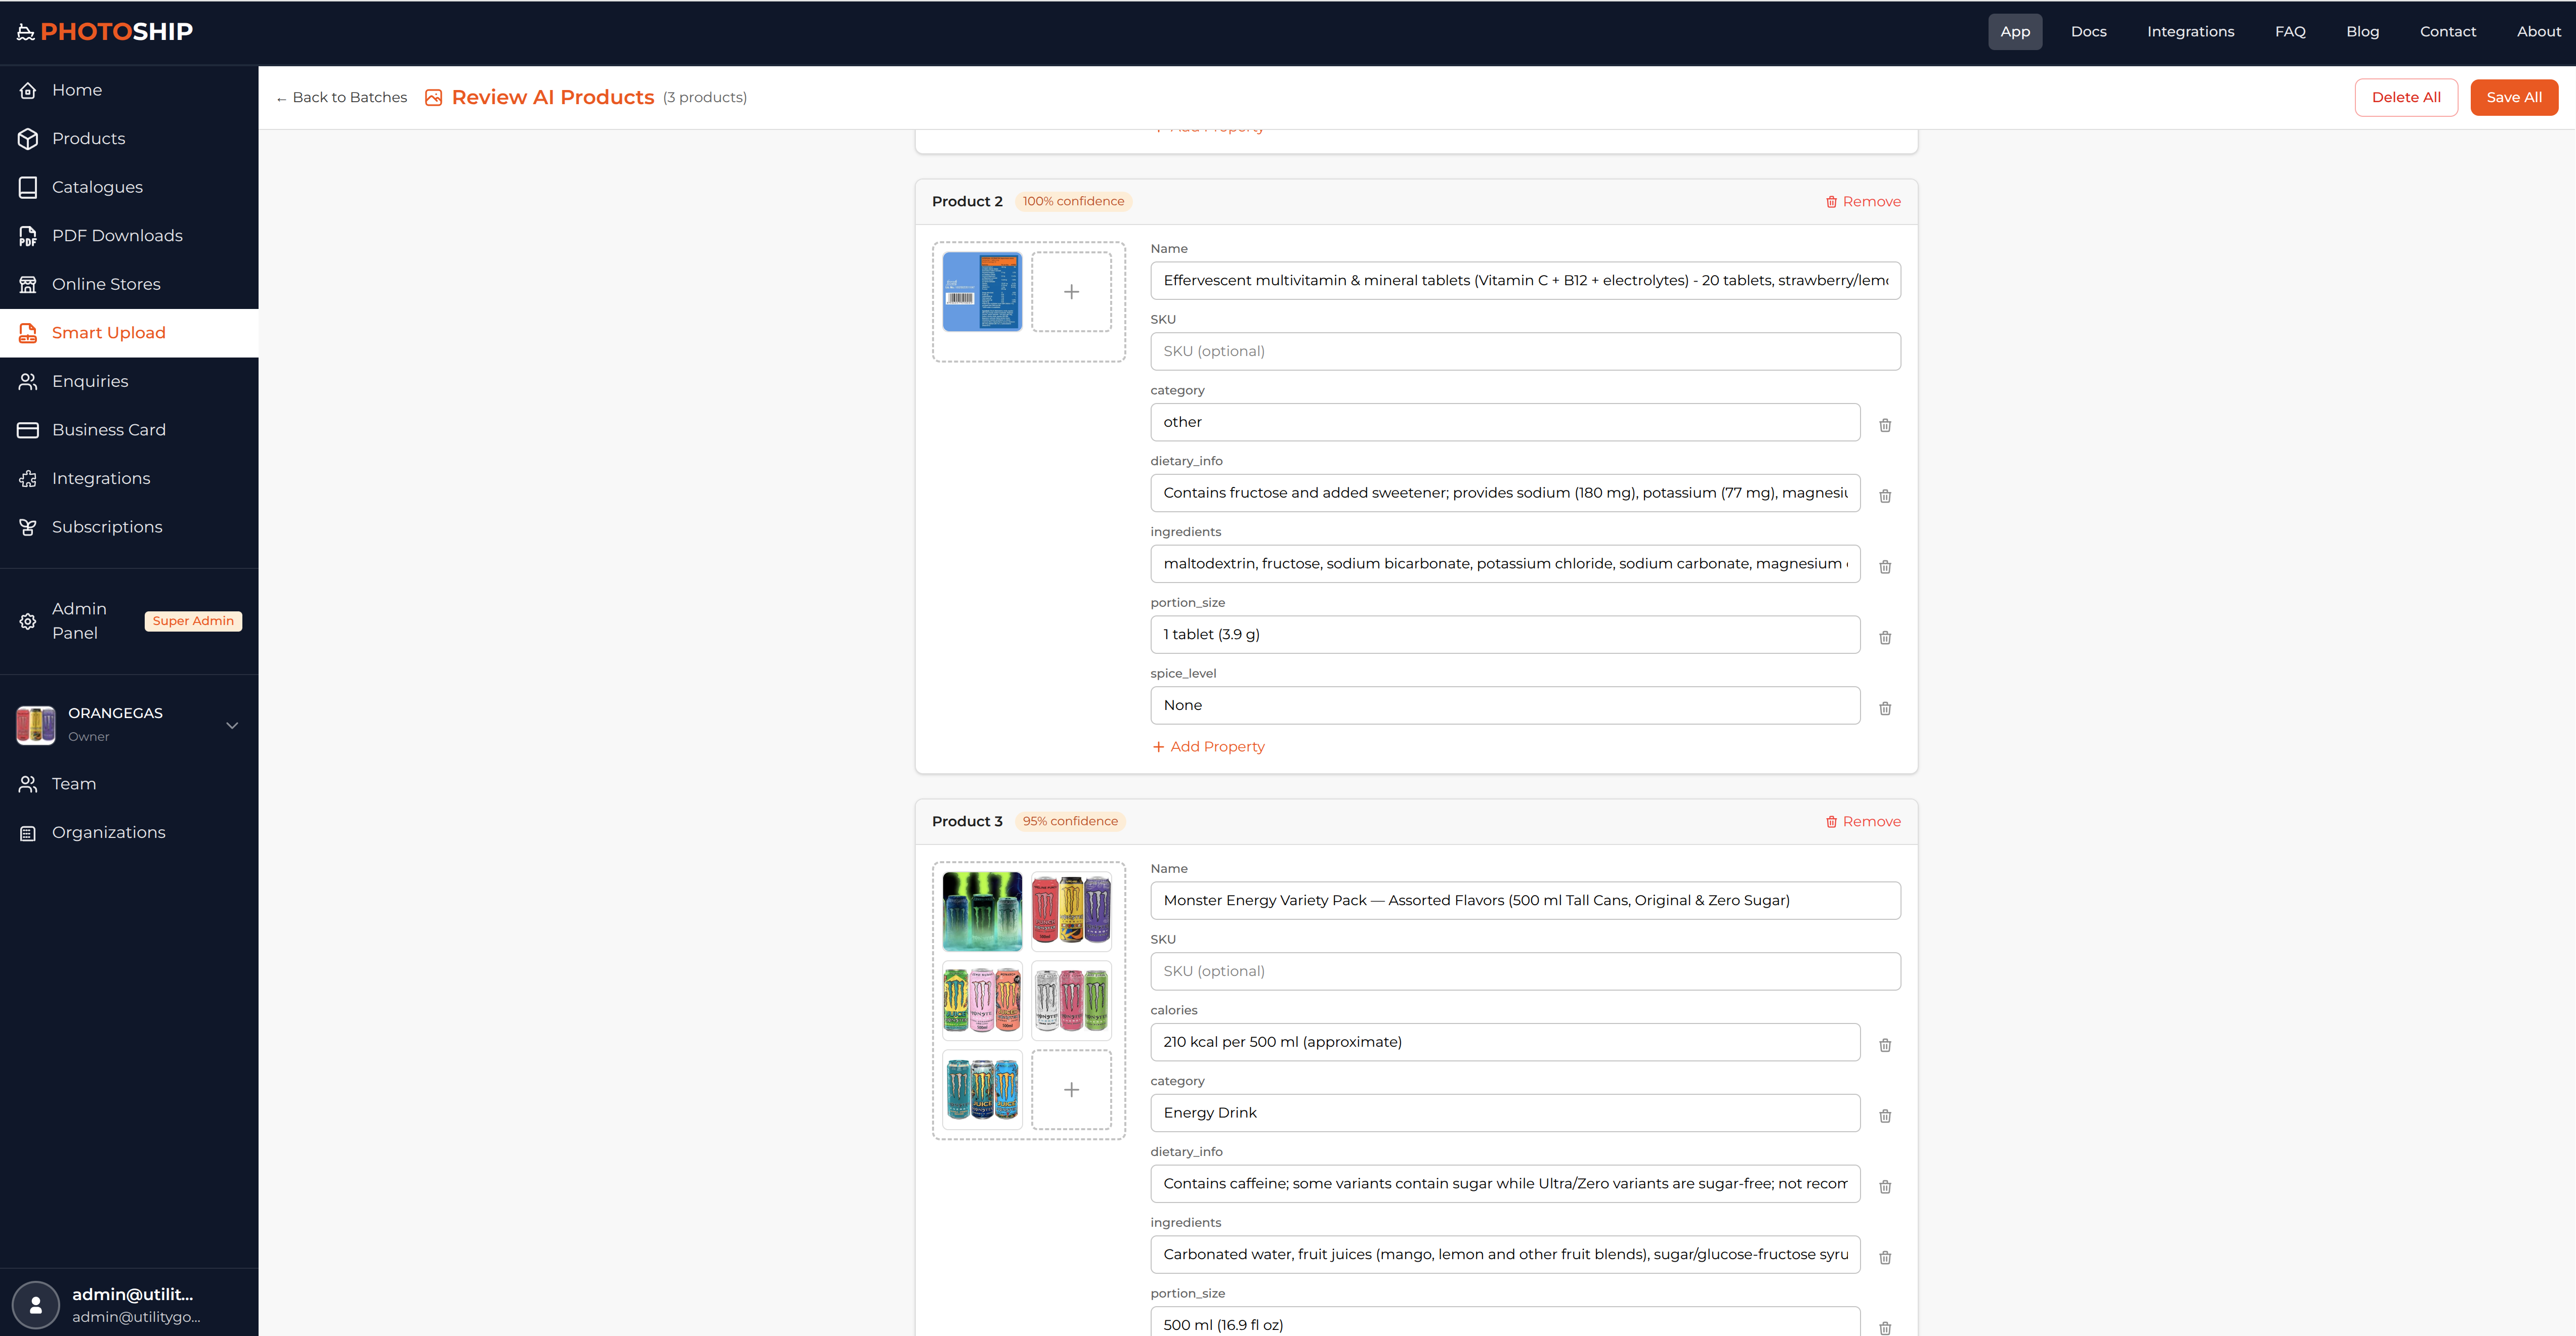Open the Docs menu item
2576x1336 pixels.
[x=2088, y=31]
